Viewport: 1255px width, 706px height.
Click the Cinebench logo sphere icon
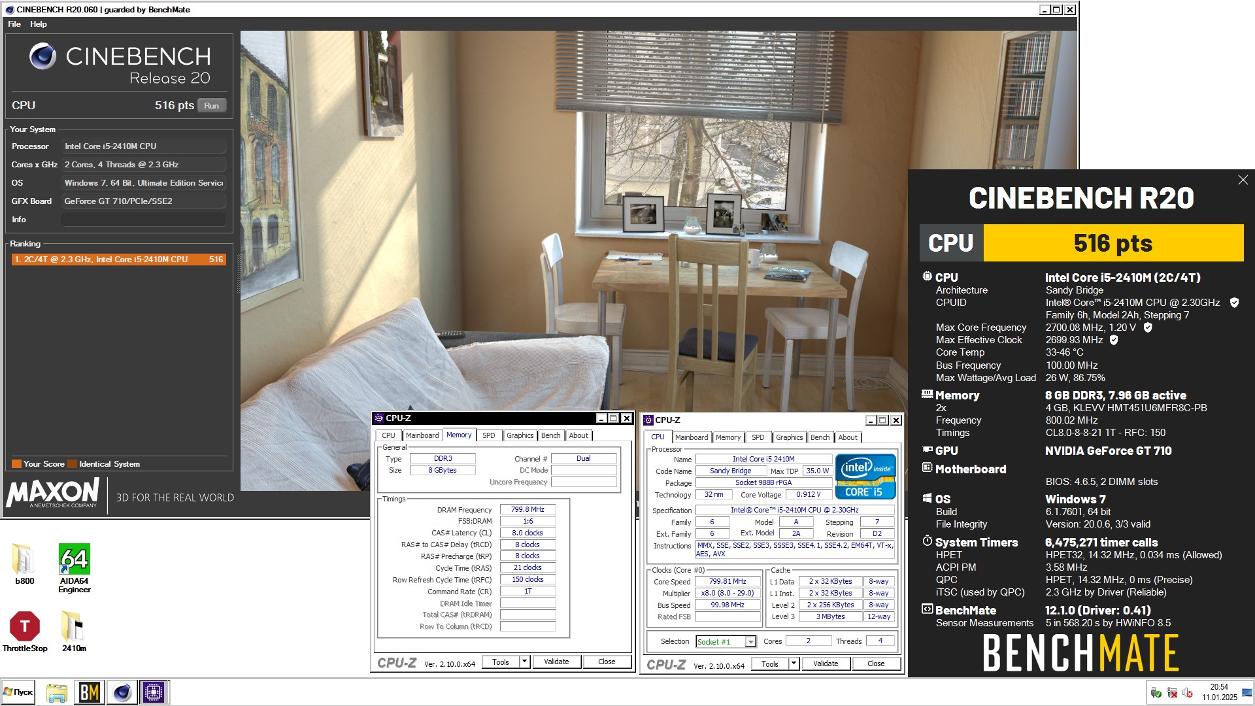[x=42, y=56]
